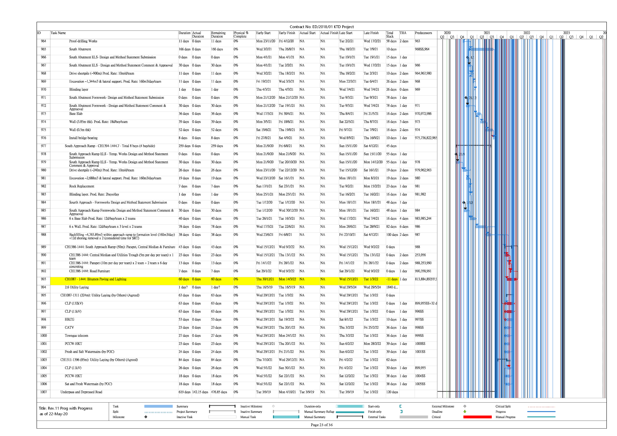The width and height of the screenshot is (617, 436).
Task: Click the red Critical bar swatch in legend
Action: pos(477,417)
